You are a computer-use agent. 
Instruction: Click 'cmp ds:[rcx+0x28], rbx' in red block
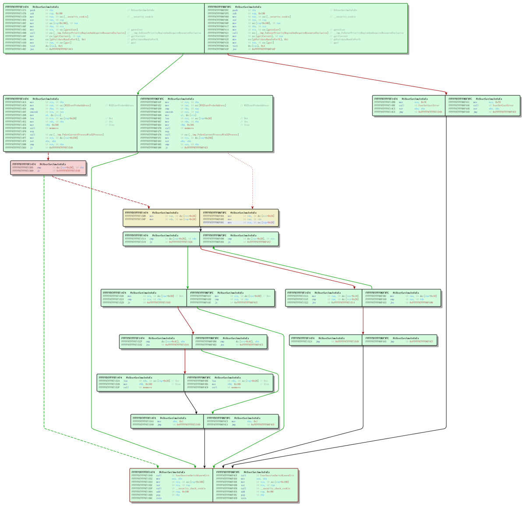click(x=48, y=168)
